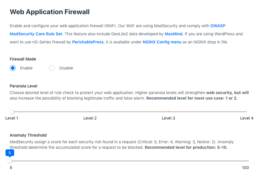This screenshot has height=178, width=259.
Task: Click the Web Application Firewall heading
Action: coord(50,12)
